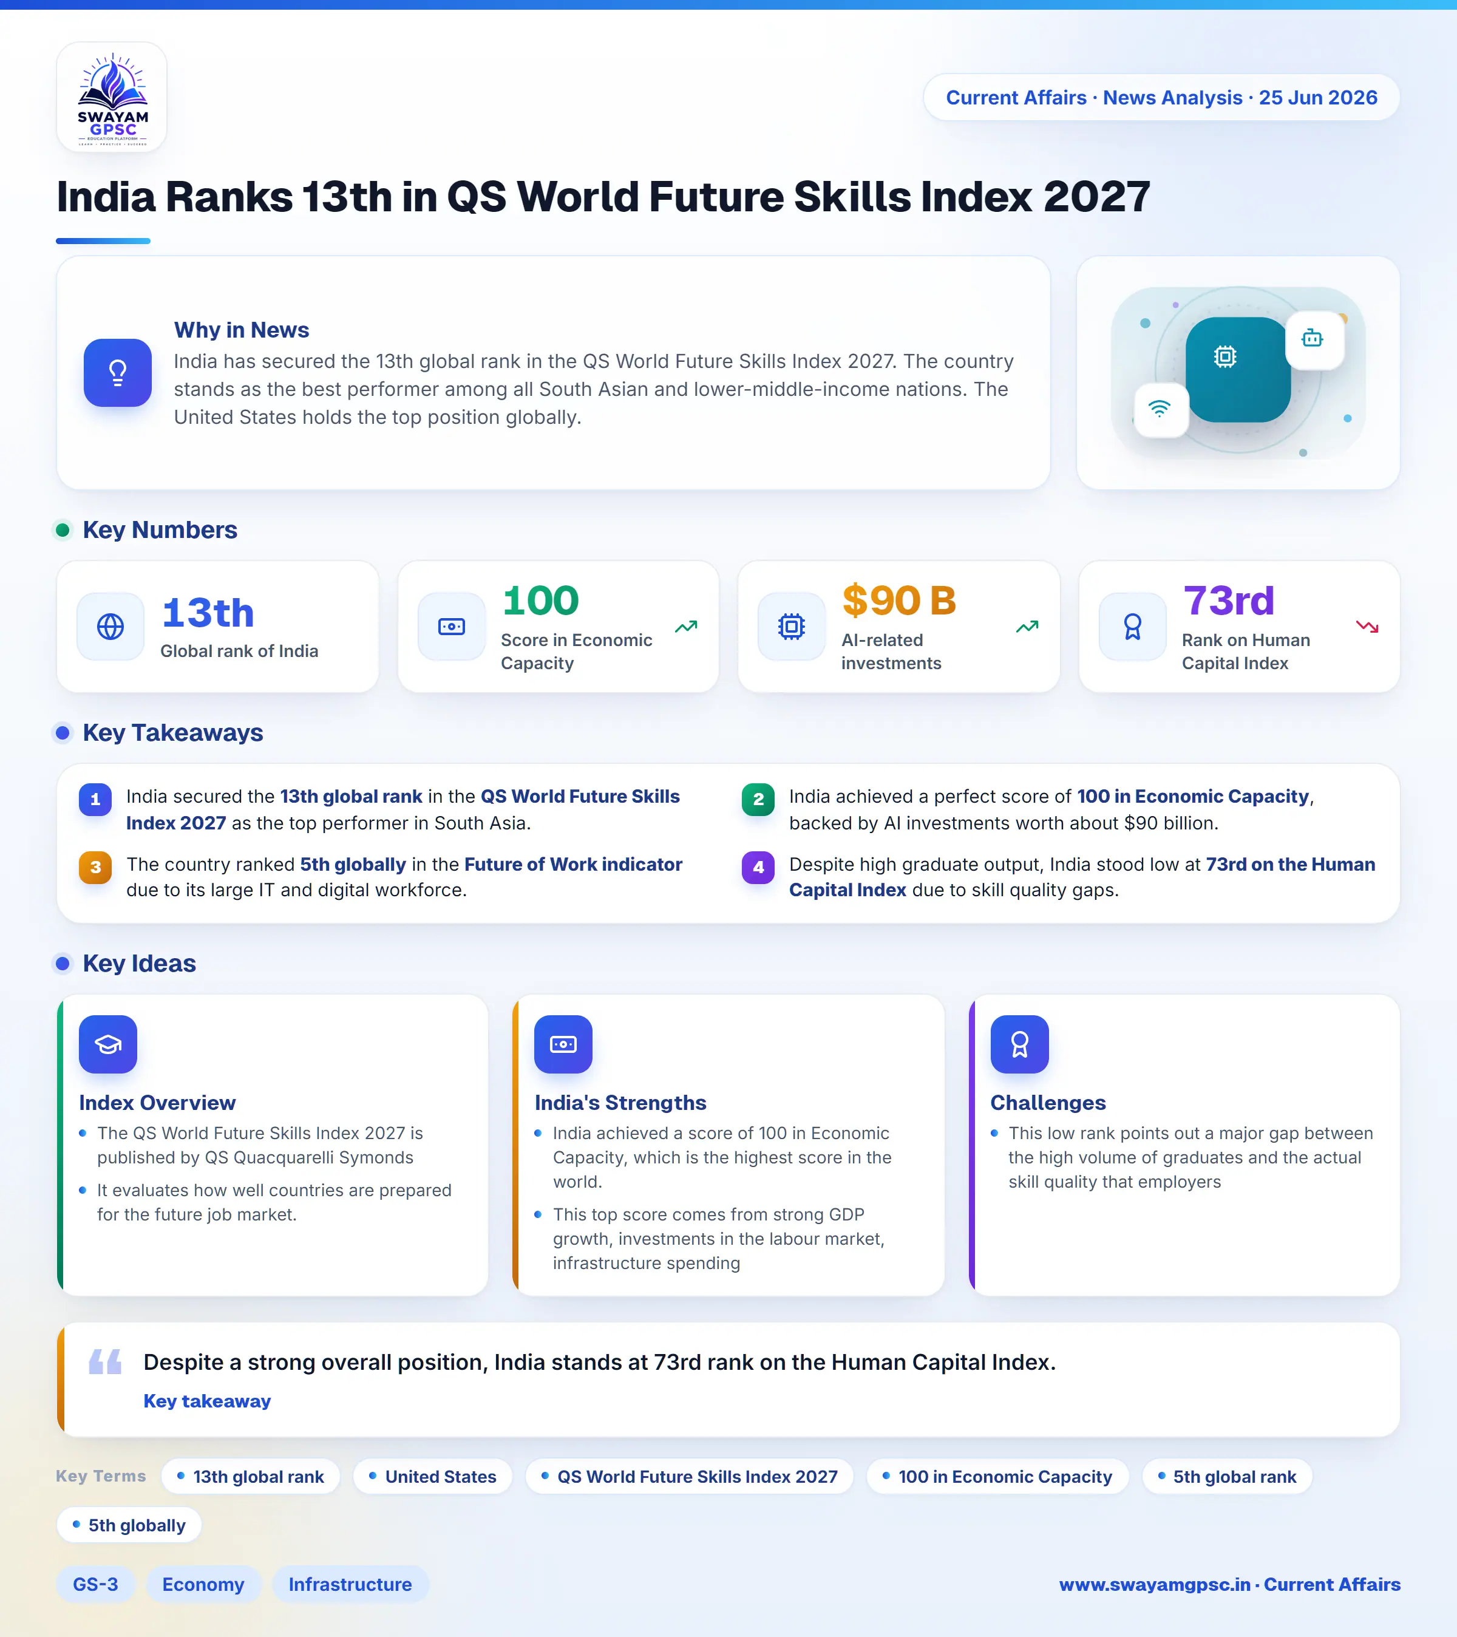Click the number 1 badge in Key Takeaways
The width and height of the screenshot is (1457, 1637).
click(95, 798)
